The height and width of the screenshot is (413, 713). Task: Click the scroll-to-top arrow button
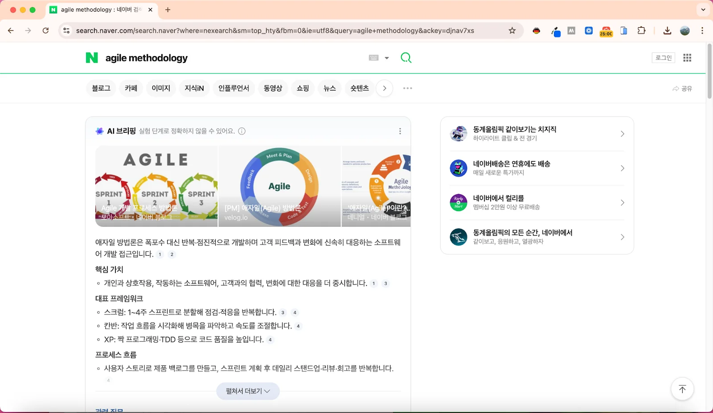click(682, 389)
